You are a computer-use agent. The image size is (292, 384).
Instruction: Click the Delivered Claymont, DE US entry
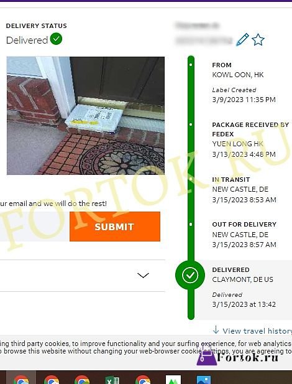click(247, 287)
